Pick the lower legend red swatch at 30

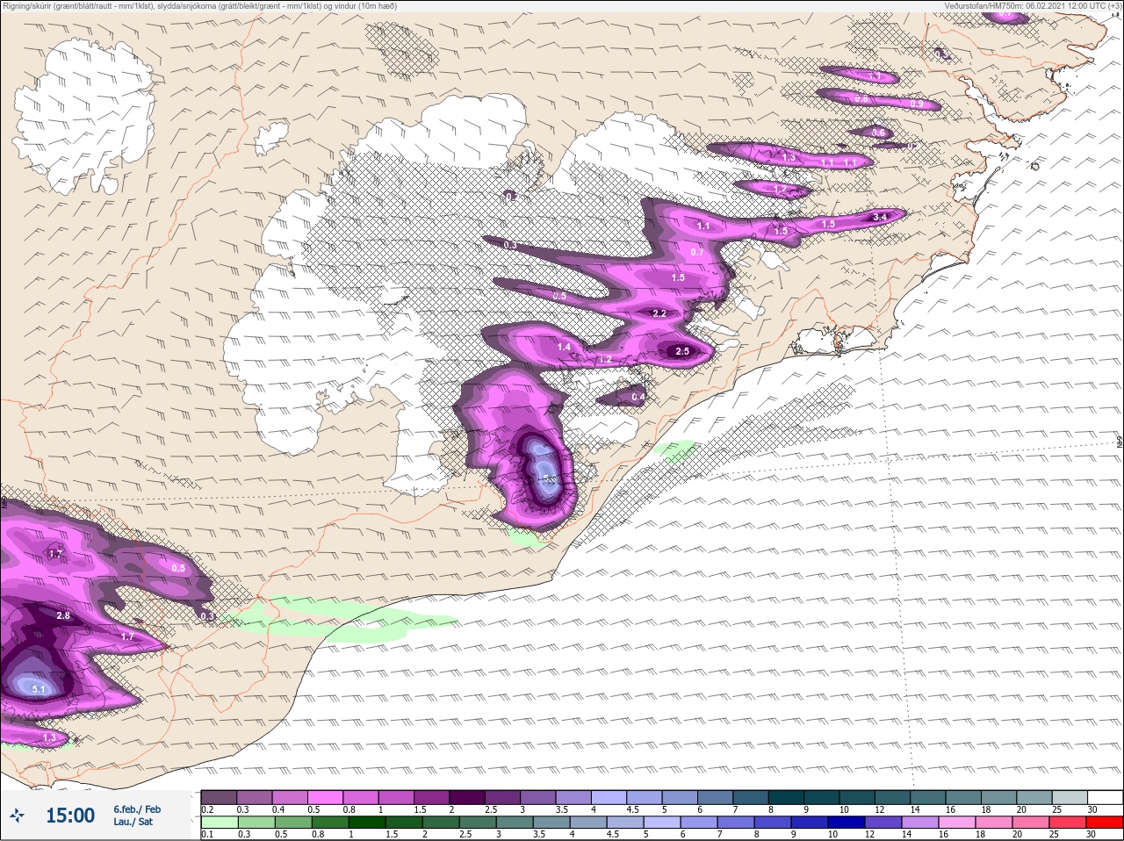[1105, 823]
